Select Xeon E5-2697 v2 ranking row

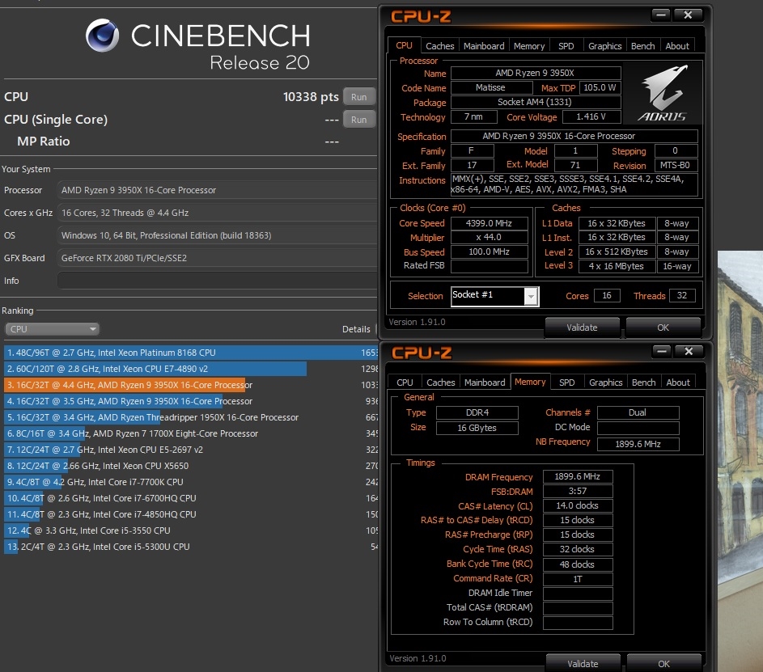[191, 450]
